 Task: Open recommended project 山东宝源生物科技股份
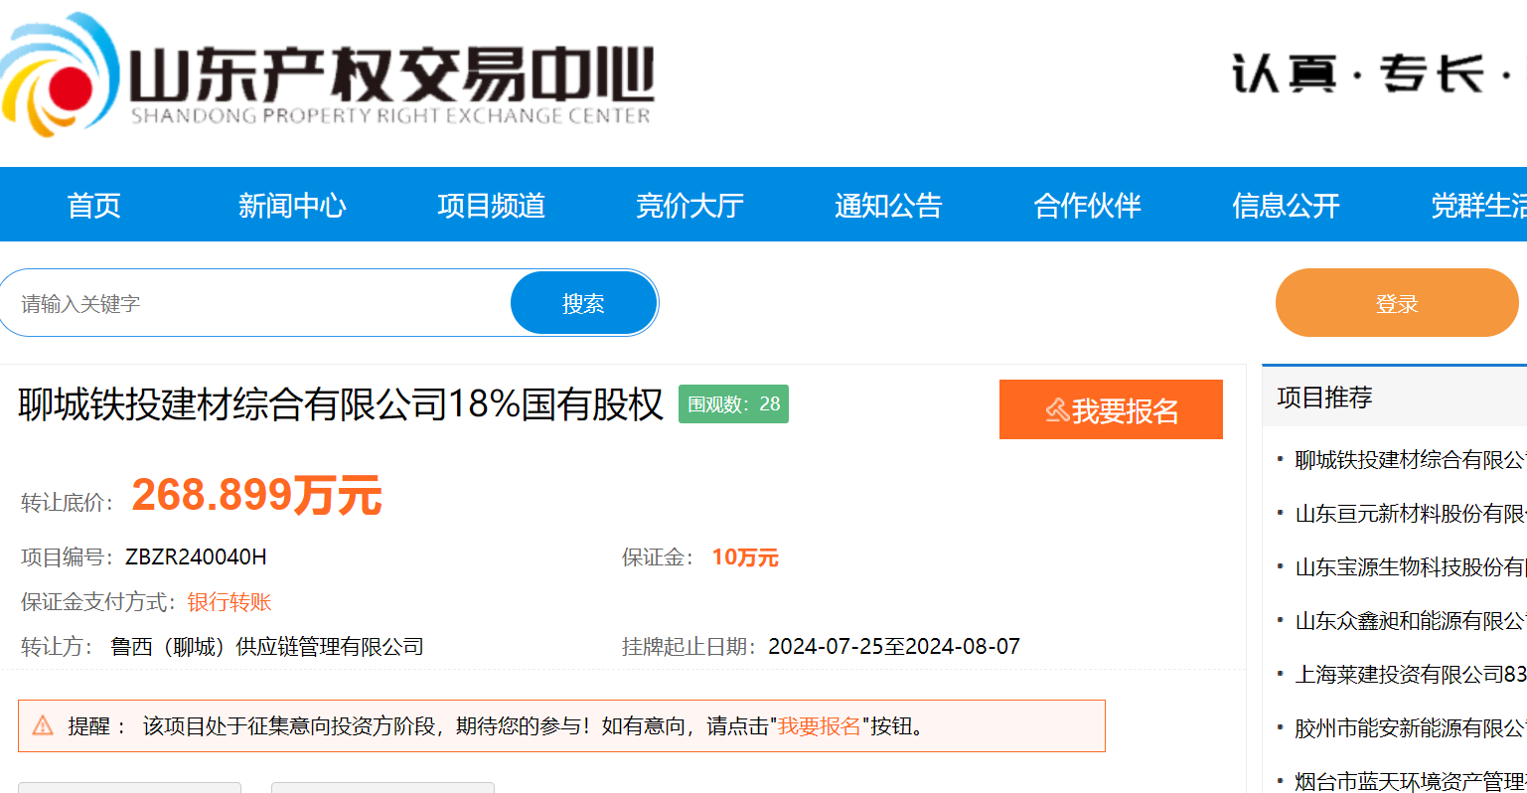click(1411, 567)
